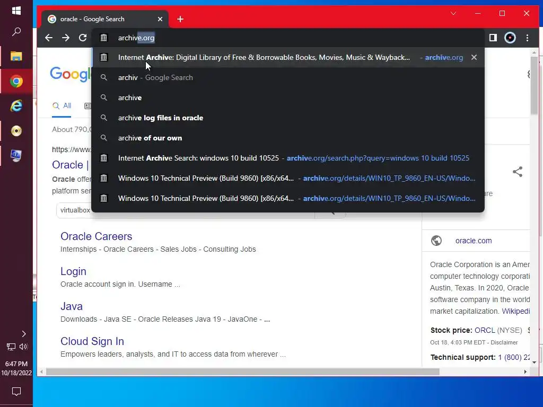Click the Google logo
Screen dimensions: 543x407
(x=71, y=74)
